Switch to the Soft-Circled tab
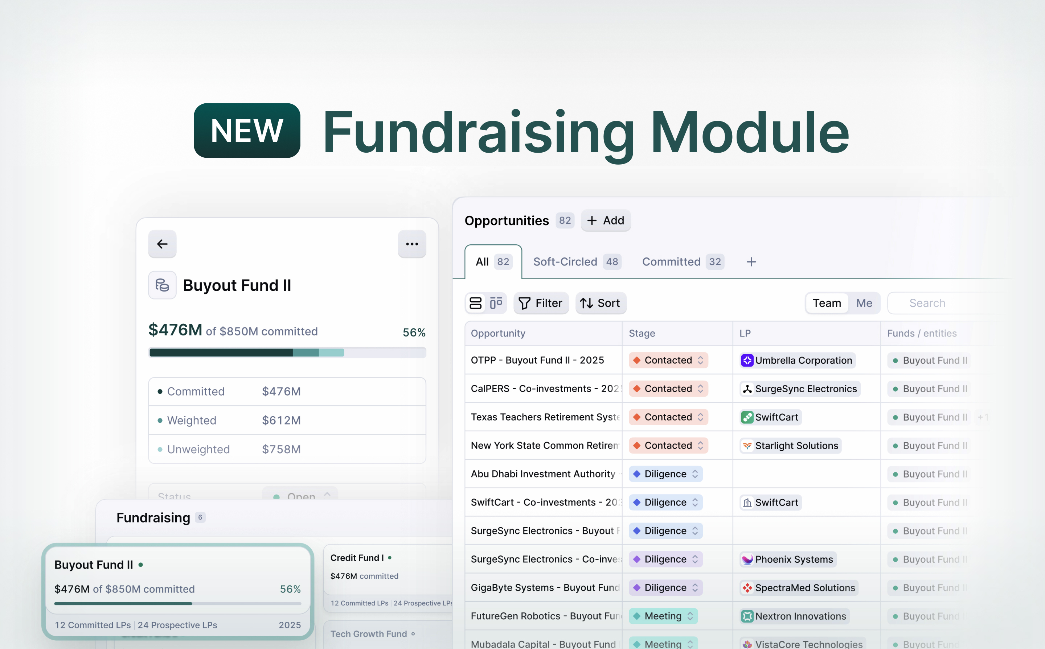Viewport: 1045px width, 649px height. click(x=577, y=262)
